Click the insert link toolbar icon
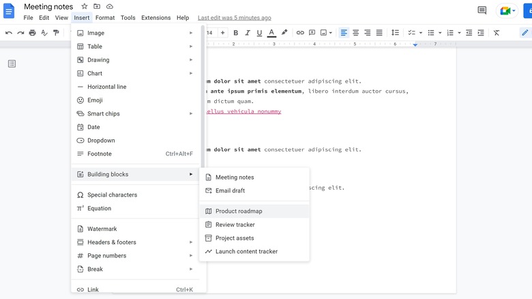532x299 pixels. click(x=300, y=33)
